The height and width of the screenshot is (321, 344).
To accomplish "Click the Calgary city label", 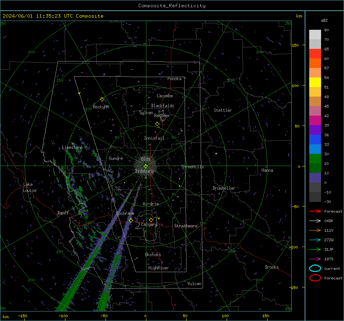I will (149, 224).
